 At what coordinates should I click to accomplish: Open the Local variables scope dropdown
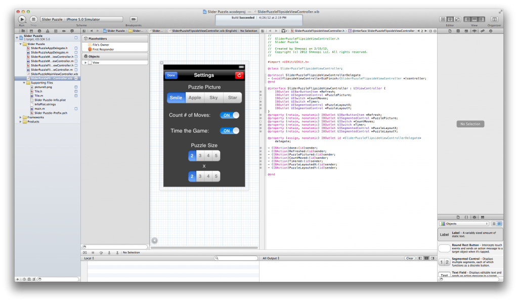[89, 258]
